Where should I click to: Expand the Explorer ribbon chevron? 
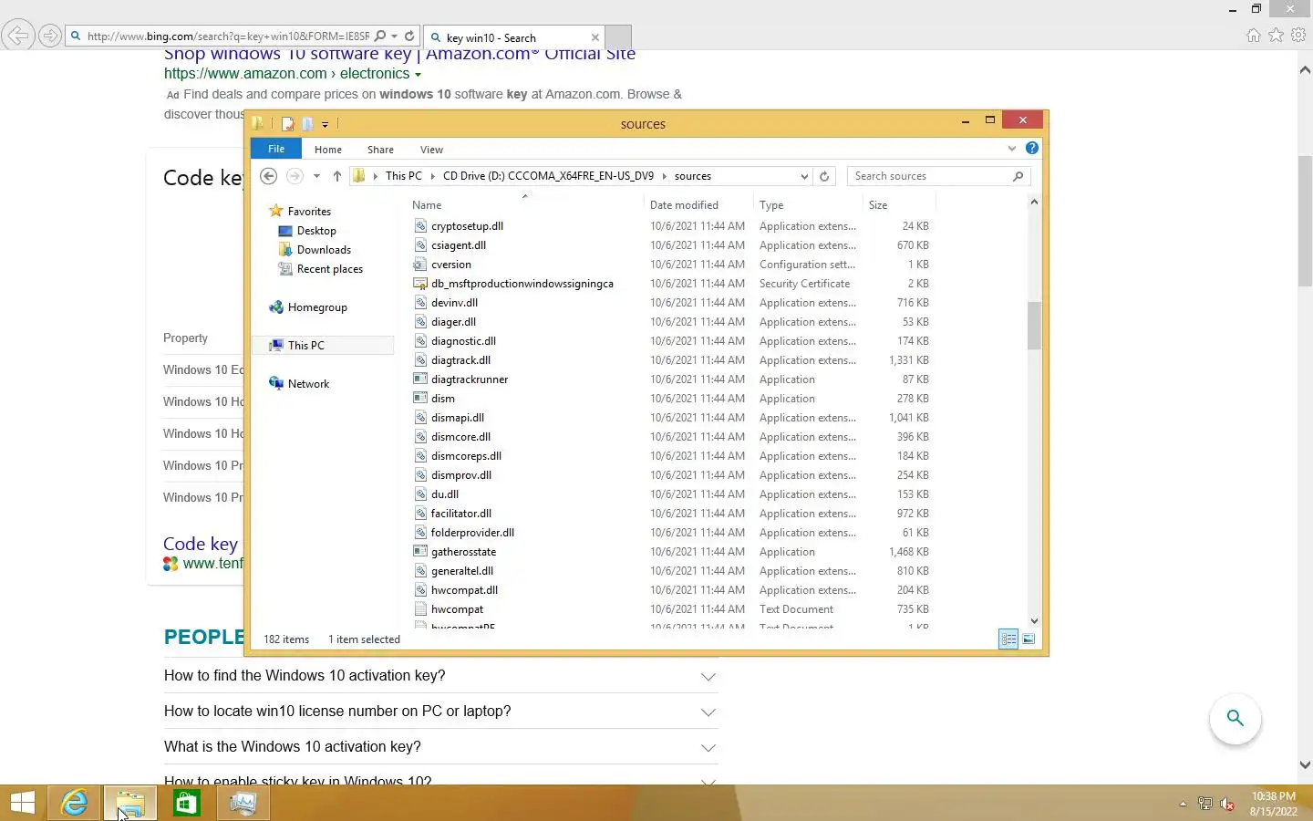1011,148
